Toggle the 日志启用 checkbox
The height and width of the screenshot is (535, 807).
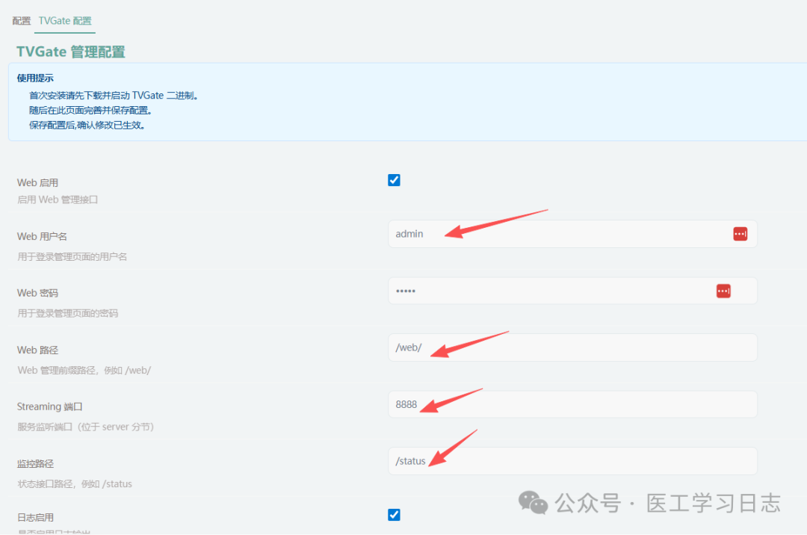coord(395,515)
